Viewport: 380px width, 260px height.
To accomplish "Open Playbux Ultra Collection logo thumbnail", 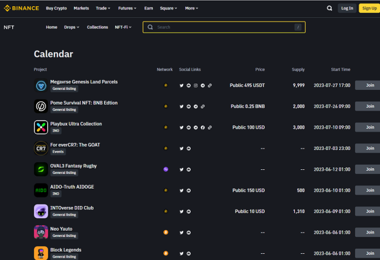I will click(41, 127).
